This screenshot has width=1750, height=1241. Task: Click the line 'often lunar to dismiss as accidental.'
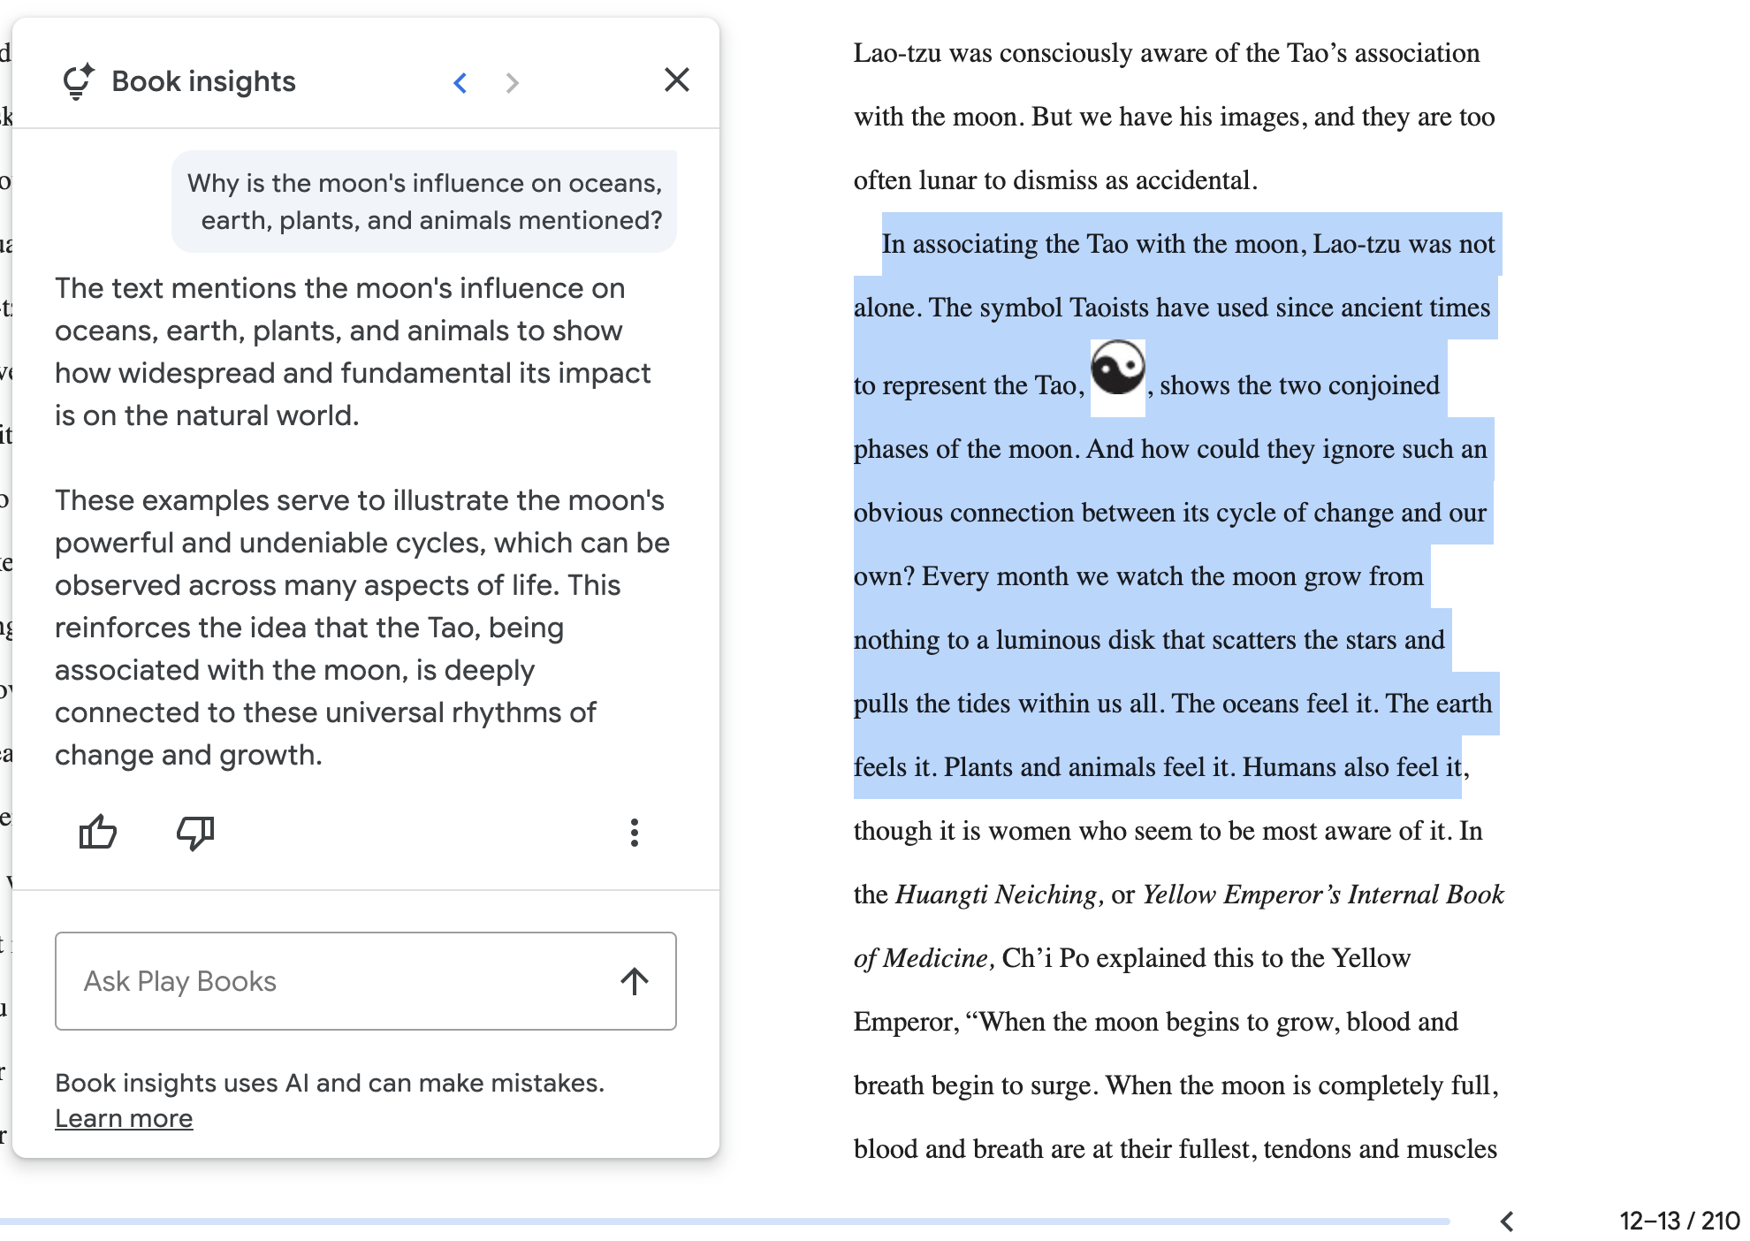click(x=1055, y=180)
